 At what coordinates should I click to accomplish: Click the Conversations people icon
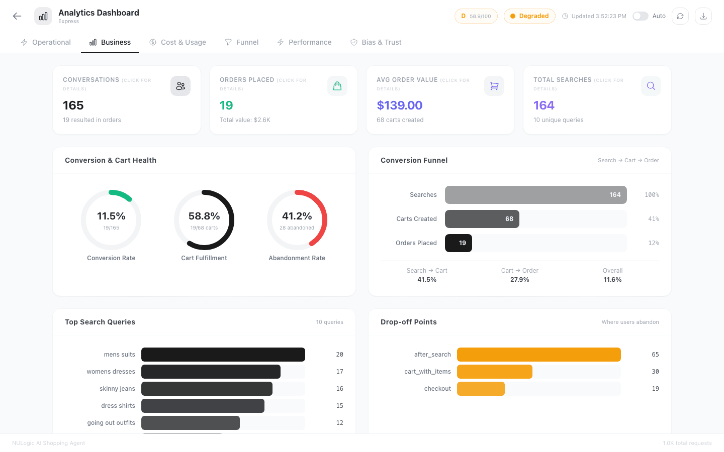180,86
